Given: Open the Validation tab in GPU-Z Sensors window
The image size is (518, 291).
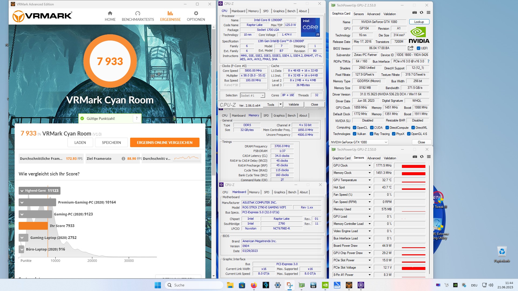Looking at the screenshot, I should coord(390,158).
